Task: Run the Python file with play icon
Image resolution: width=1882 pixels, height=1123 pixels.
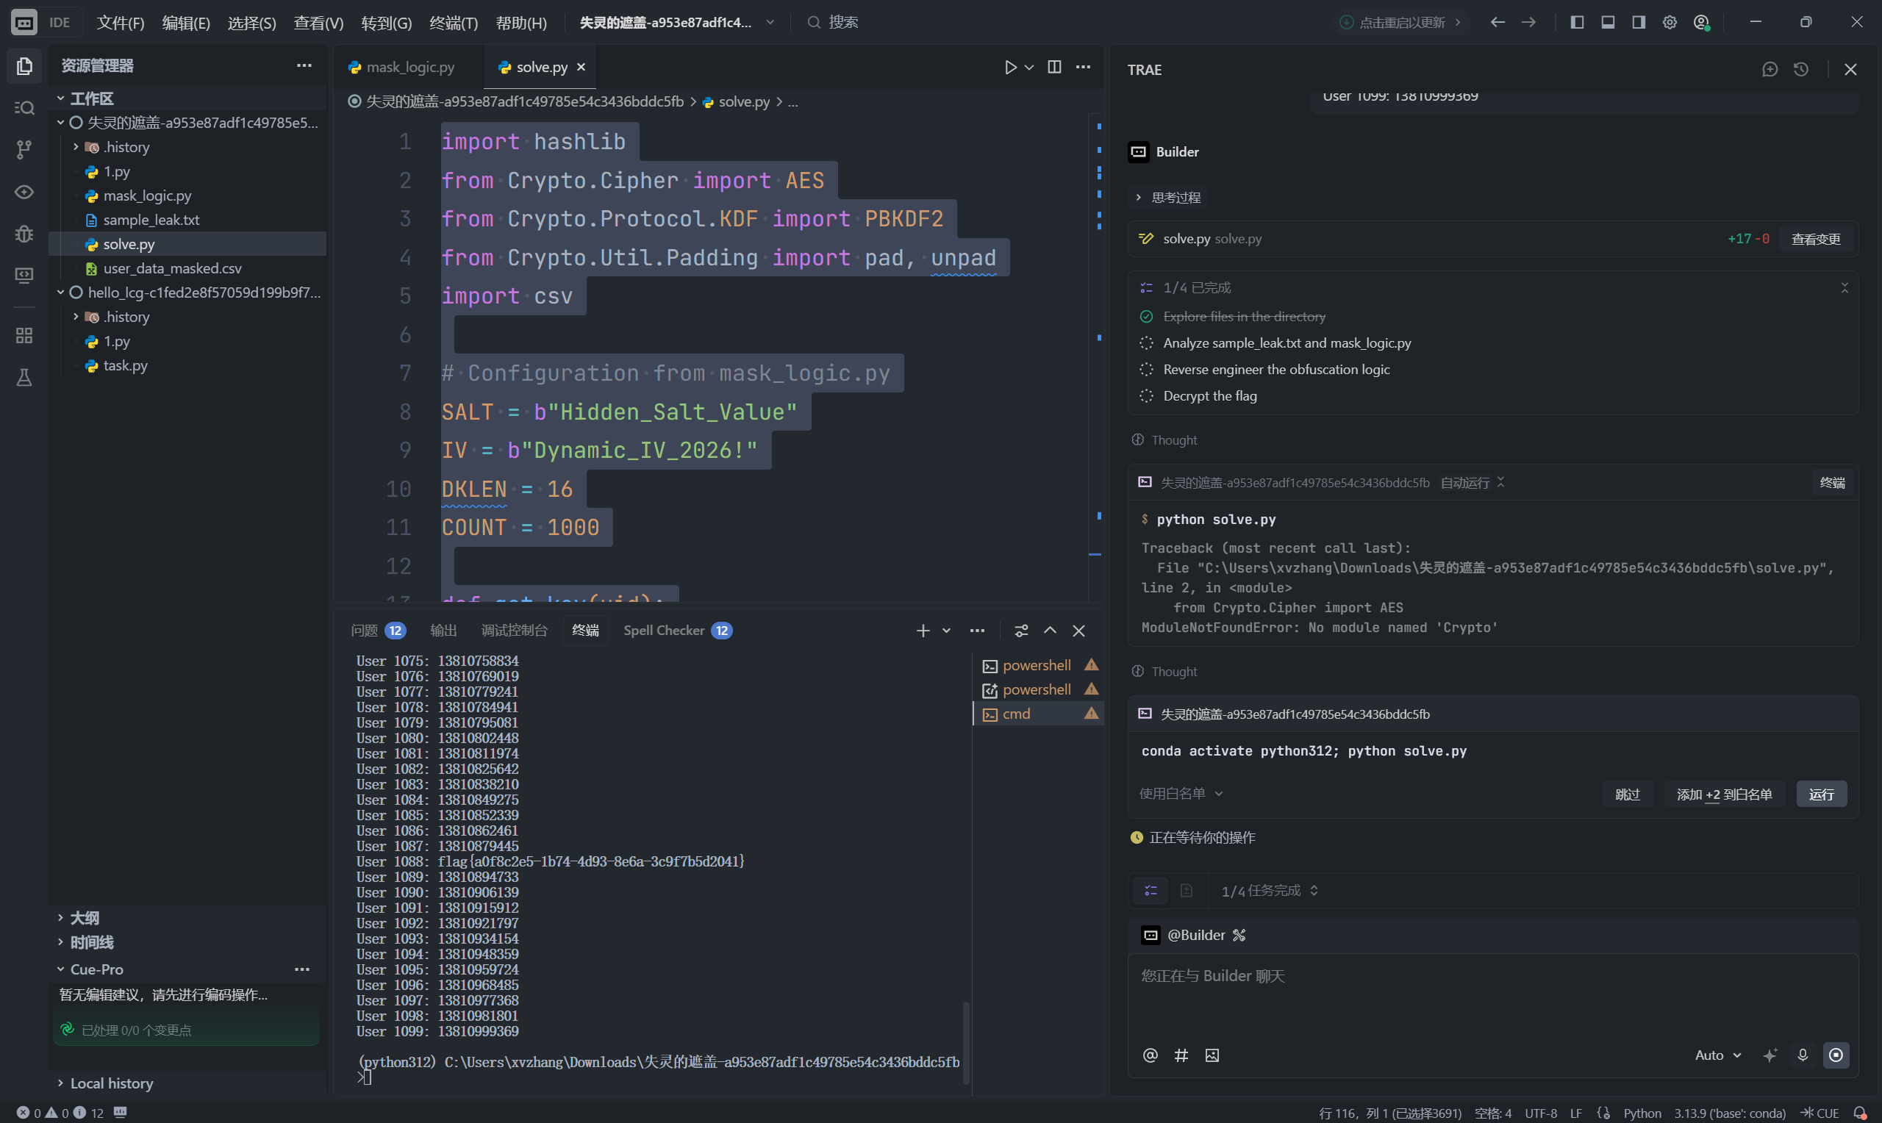Action: tap(1010, 68)
